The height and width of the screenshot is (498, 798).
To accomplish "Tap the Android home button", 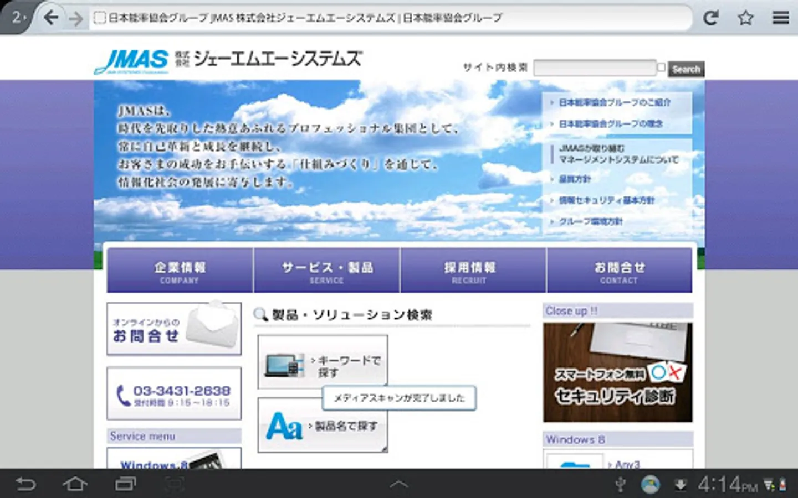I will click(x=75, y=485).
